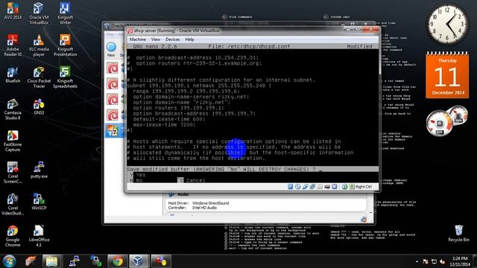This screenshot has height=268, width=477.
Task: Click the mouse integration indicator in VM status bar
Action: (x=344, y=187)
